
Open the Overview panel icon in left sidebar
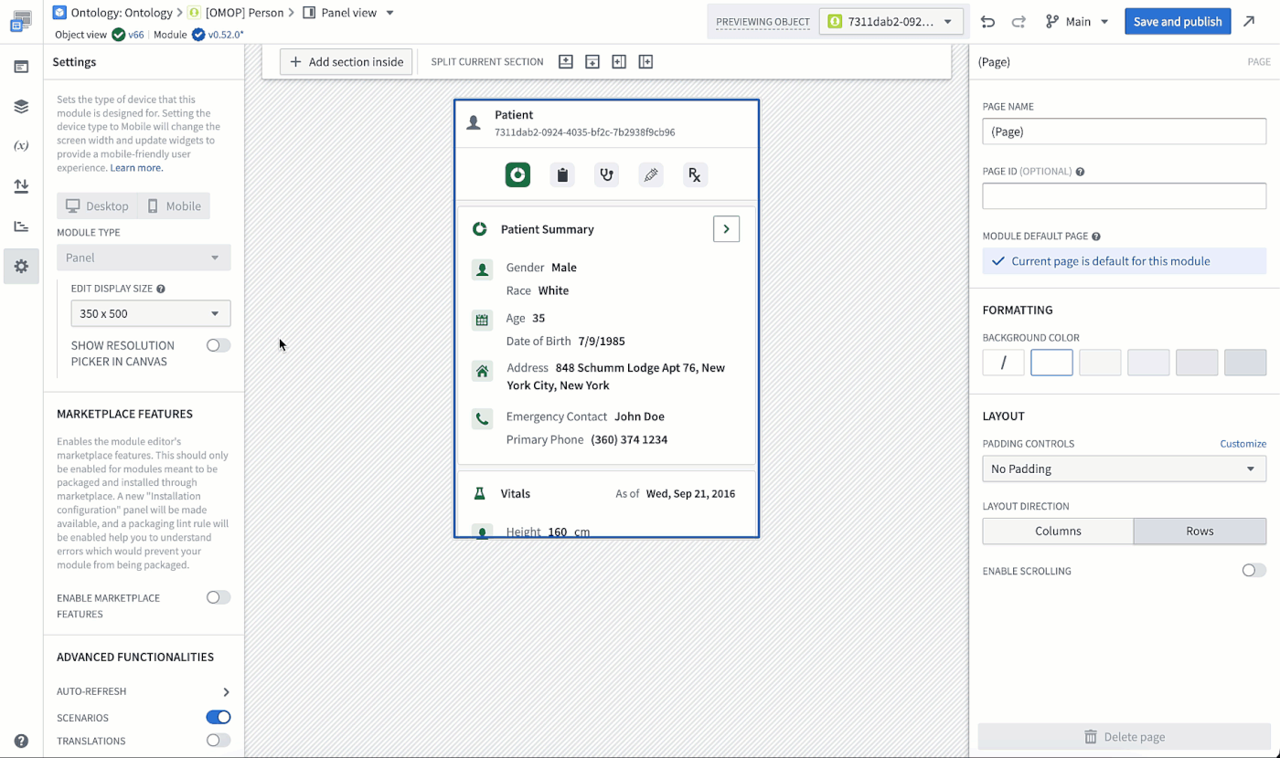point(21,67)
